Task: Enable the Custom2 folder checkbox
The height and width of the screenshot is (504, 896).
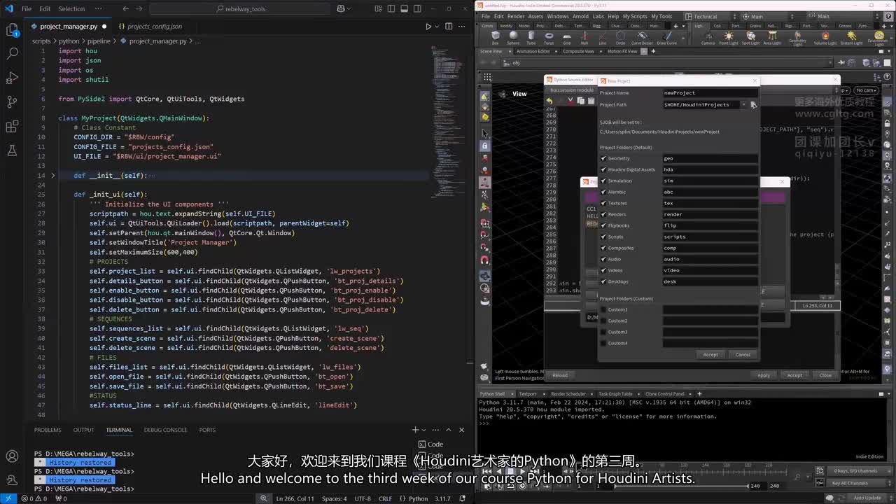Action: [603, 321]
